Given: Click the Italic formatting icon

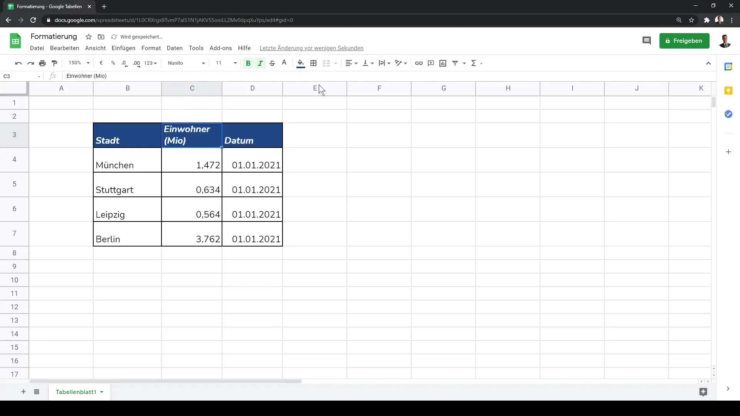Looking at the screenshot, I should click(260, 63).
